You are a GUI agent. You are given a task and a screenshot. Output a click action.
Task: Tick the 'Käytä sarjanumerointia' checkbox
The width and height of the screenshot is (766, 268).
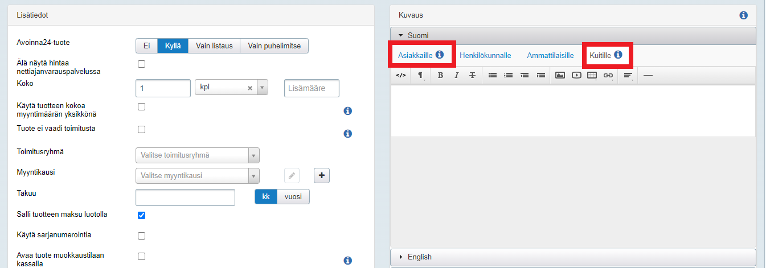pos(142,236)
